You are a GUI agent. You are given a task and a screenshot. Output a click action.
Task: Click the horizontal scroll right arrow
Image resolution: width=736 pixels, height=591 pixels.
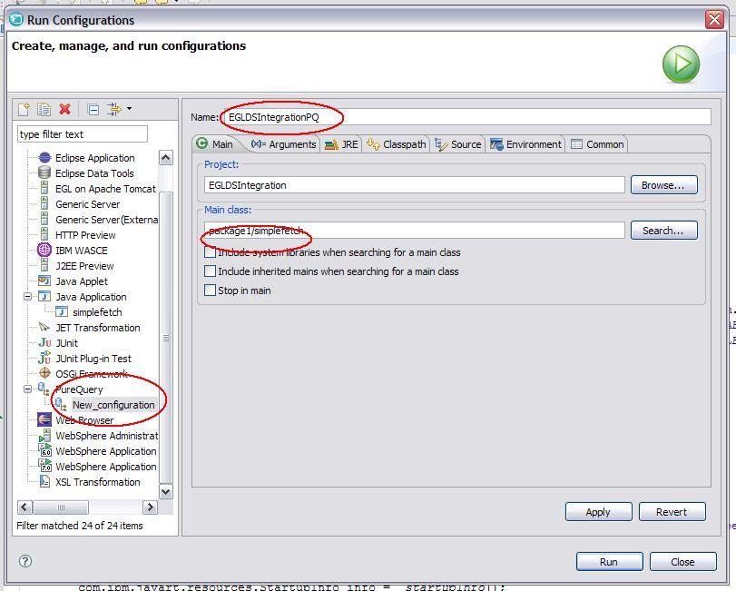[150, 507]
